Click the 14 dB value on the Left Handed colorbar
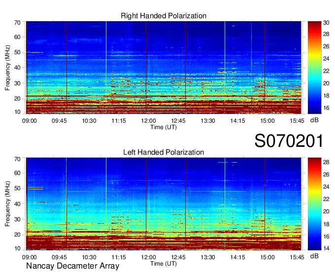The width and height of the screenshot is (335, 272). (x=326, y=248)
